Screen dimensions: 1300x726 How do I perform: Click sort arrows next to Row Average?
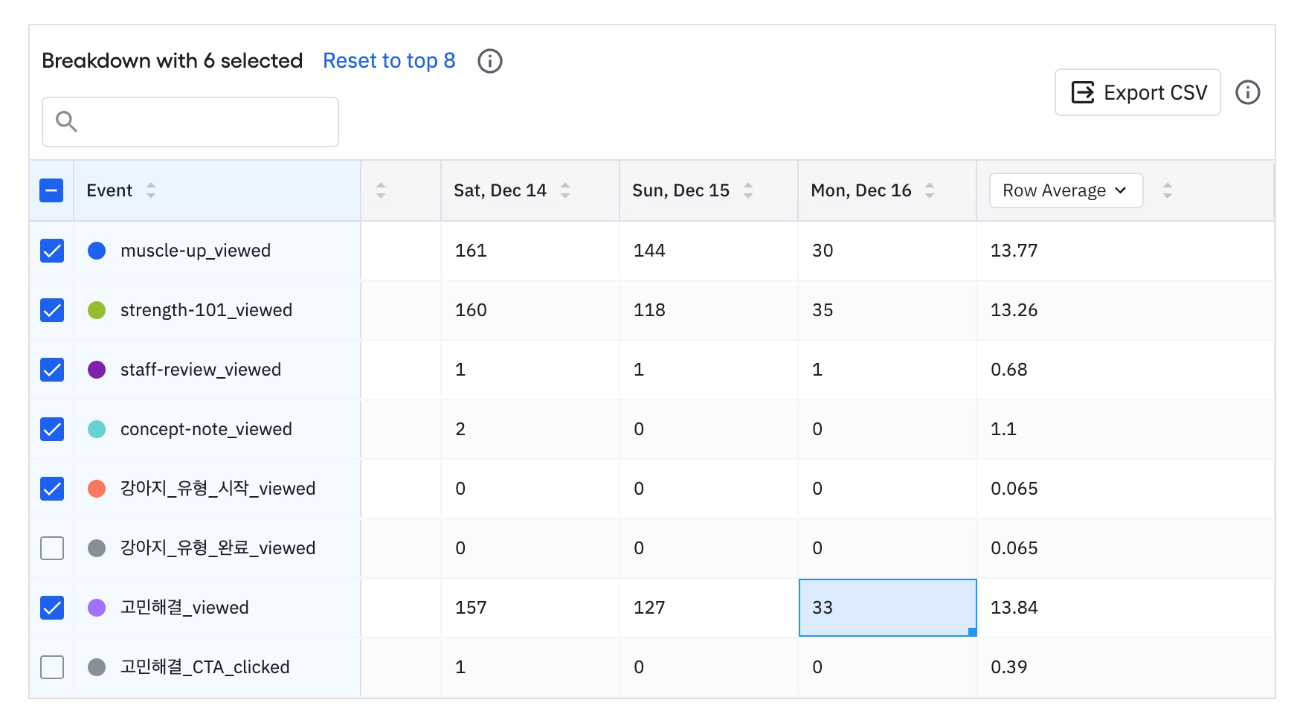point(1167,190)
